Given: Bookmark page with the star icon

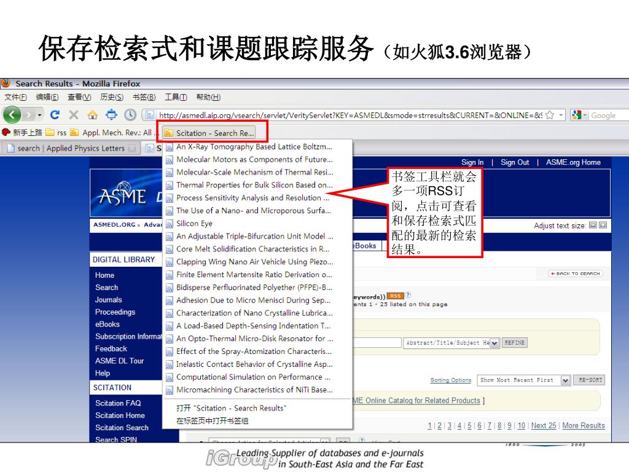Looking at the screenshot, I should [x=550, y=115].
